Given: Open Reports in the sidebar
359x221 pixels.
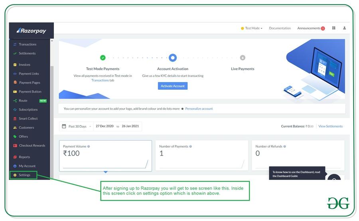Looking at the screenshot, I should 24,157.
